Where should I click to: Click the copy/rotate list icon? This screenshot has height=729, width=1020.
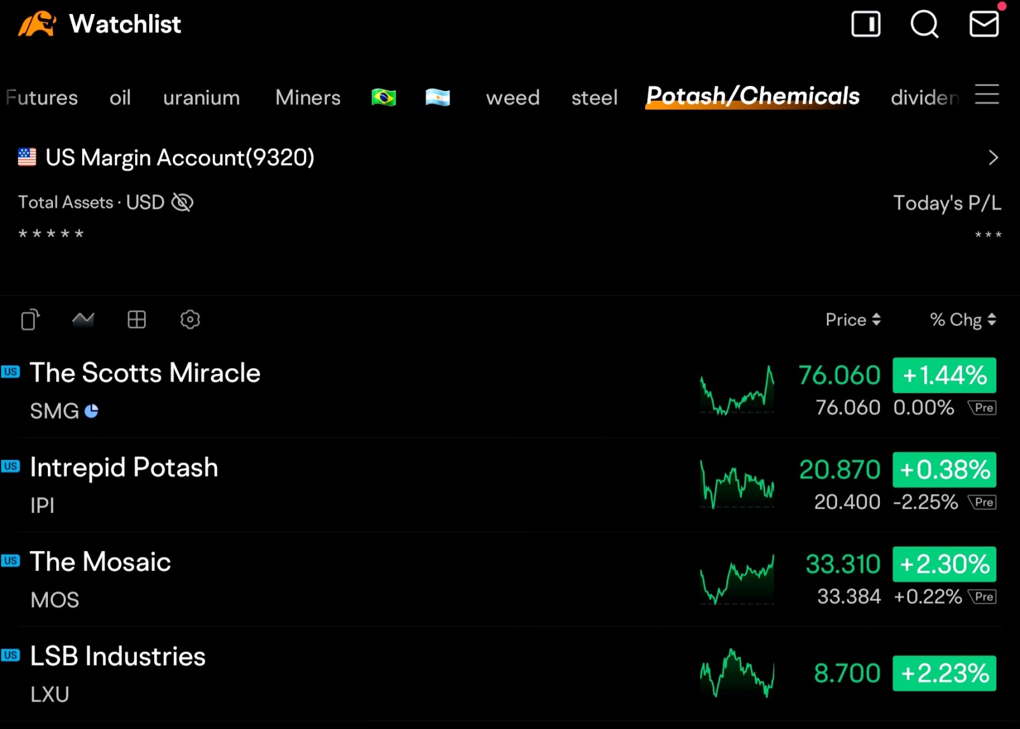pos(30,319)
